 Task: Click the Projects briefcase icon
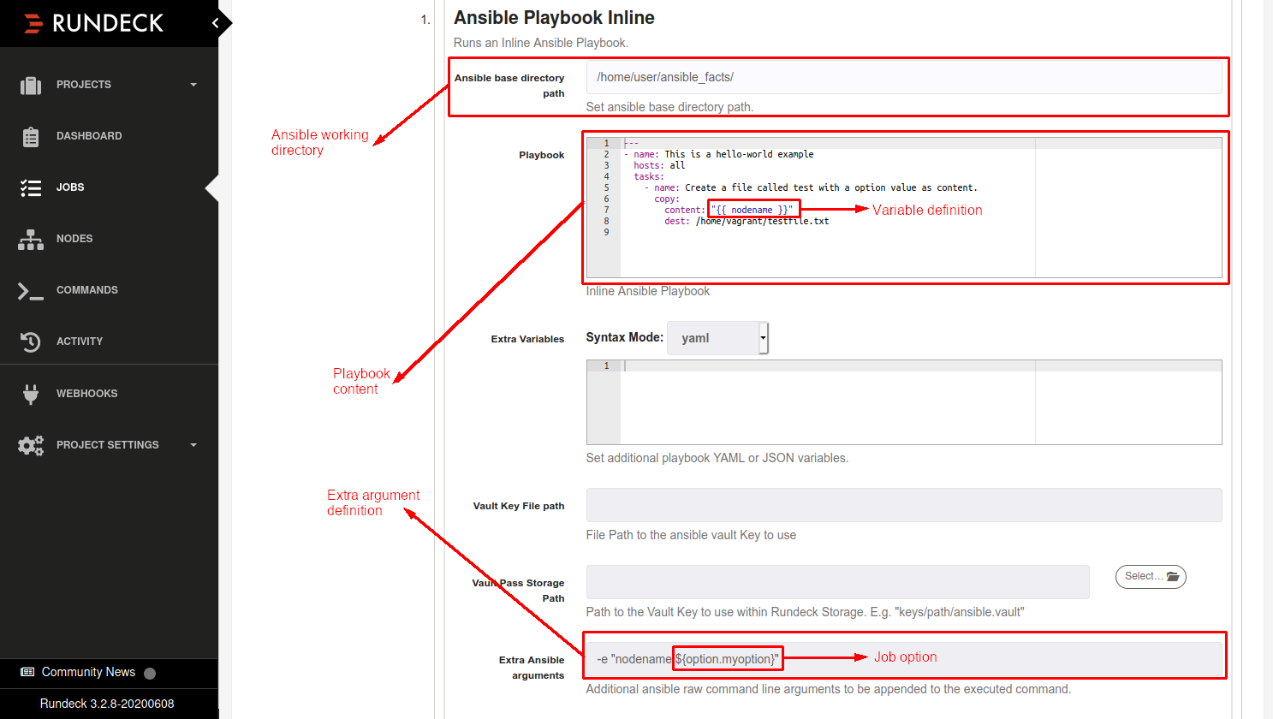31,85
